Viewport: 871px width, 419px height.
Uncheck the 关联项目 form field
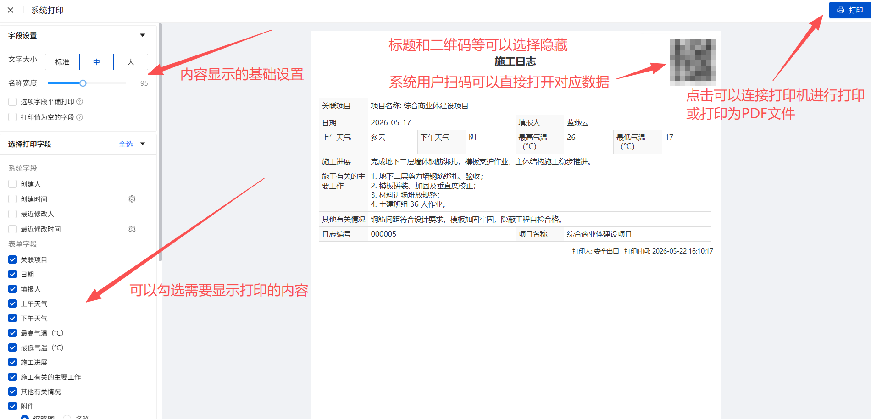pyautogui.click(x=12, y=259)
